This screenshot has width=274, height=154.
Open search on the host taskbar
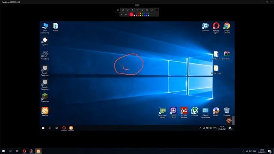10,151
